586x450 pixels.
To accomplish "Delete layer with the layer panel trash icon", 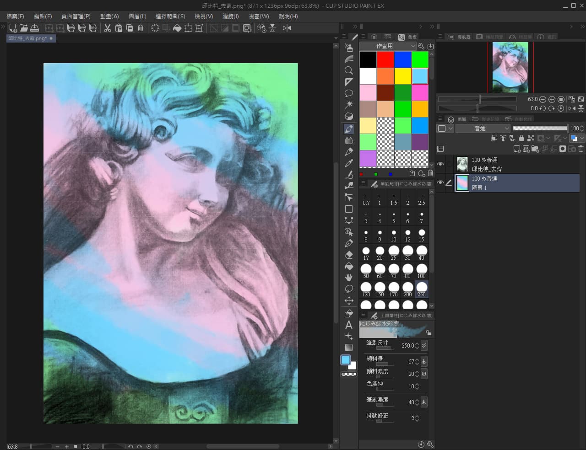I will (x=581, y=149).
